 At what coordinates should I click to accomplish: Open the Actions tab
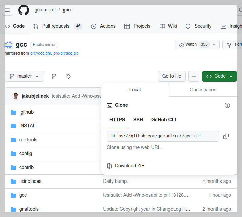pos(103,26)
